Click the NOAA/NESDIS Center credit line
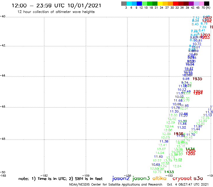Screen dimensions: 213x187 click(116, 184)
